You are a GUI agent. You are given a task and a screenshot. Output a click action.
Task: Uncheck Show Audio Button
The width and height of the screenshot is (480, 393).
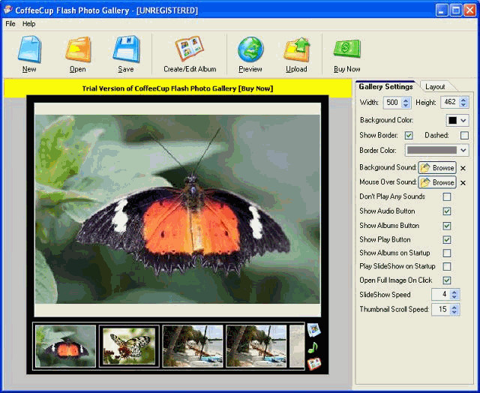pos(447,211)
